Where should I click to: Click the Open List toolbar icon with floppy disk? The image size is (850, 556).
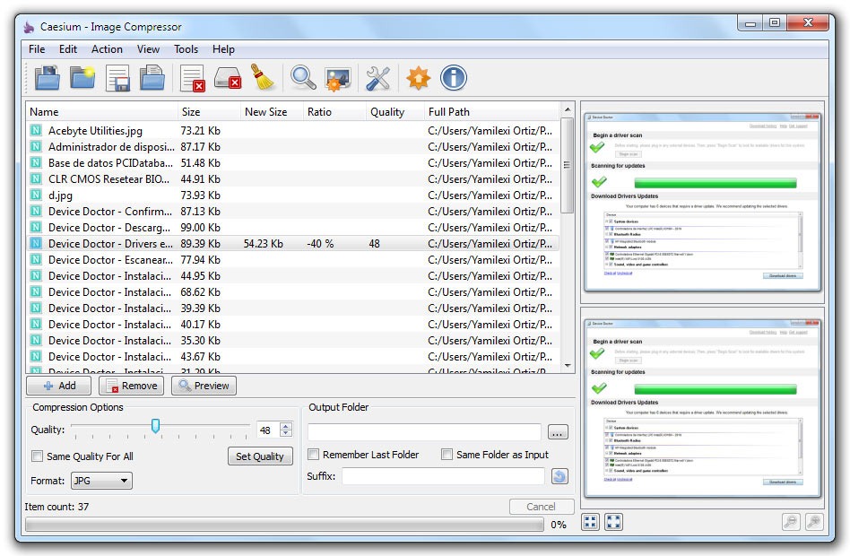coord(117,77)
